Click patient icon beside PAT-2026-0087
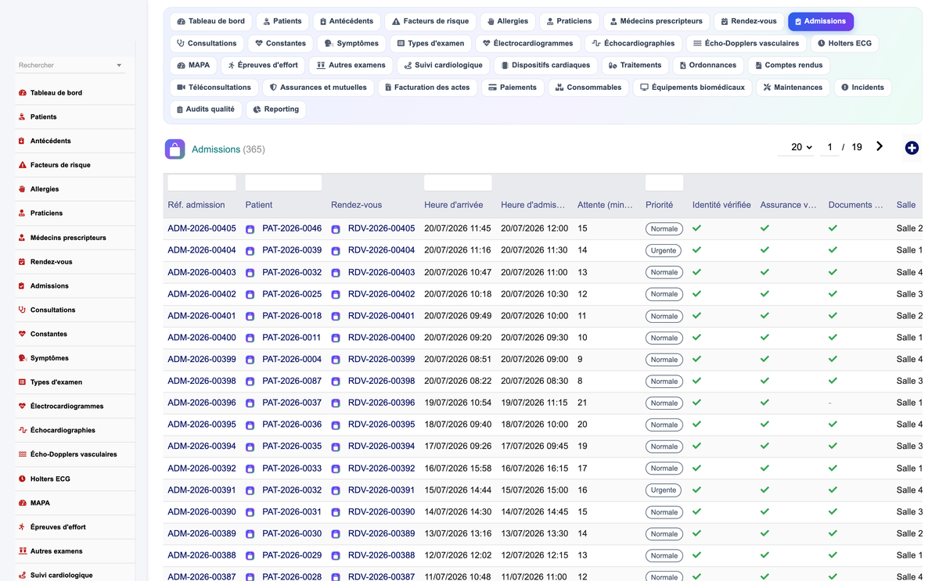 coord(250,382)
